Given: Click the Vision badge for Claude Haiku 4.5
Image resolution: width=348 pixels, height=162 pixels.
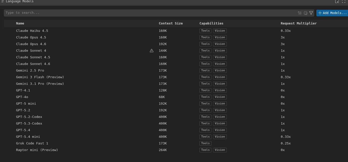Looking at the screenshot, I should 220,31.
